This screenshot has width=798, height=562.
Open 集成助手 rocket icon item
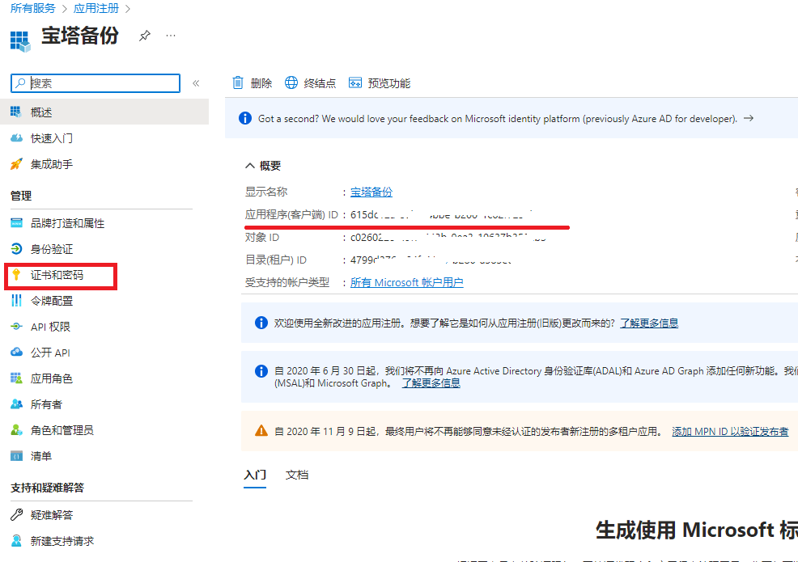click(16, 164)
